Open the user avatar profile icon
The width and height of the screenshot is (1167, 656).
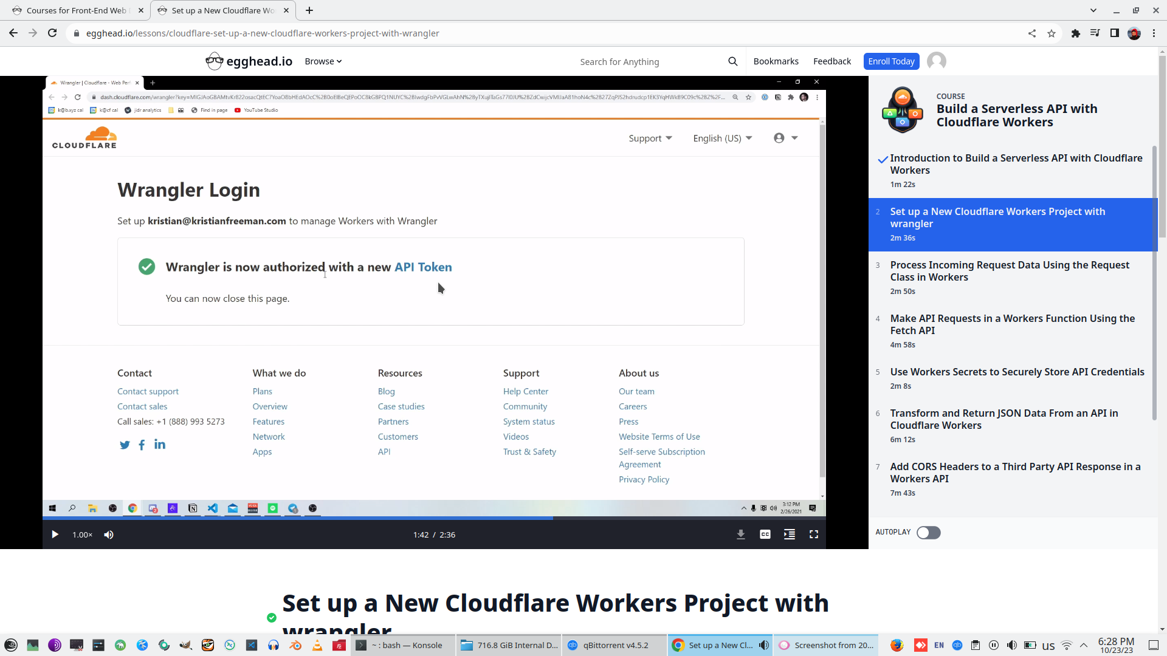click(x=936, y=61)
